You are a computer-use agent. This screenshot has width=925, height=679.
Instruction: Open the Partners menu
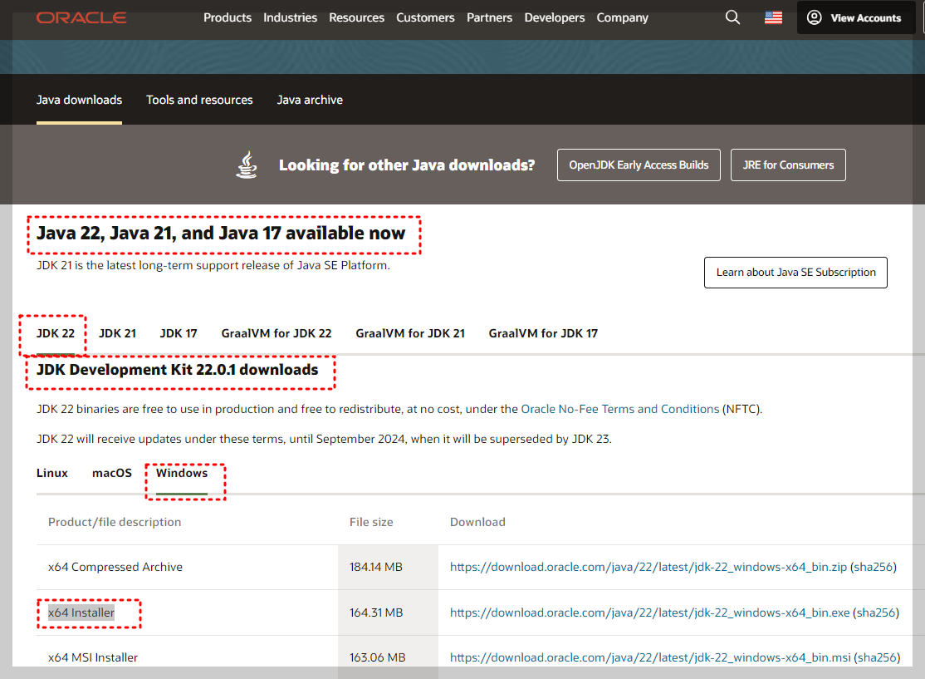point(489,17)
